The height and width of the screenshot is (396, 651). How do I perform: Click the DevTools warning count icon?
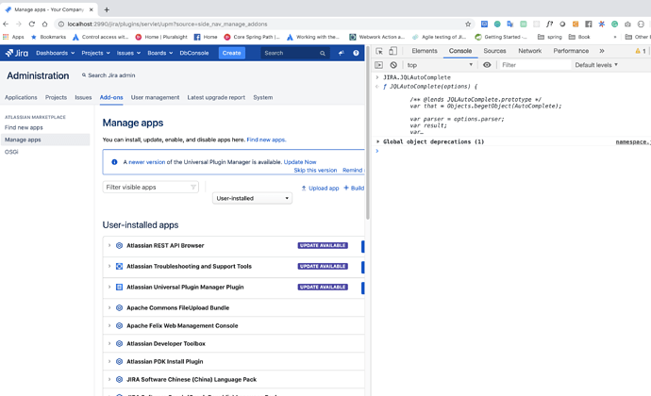[x=640, y=51]
